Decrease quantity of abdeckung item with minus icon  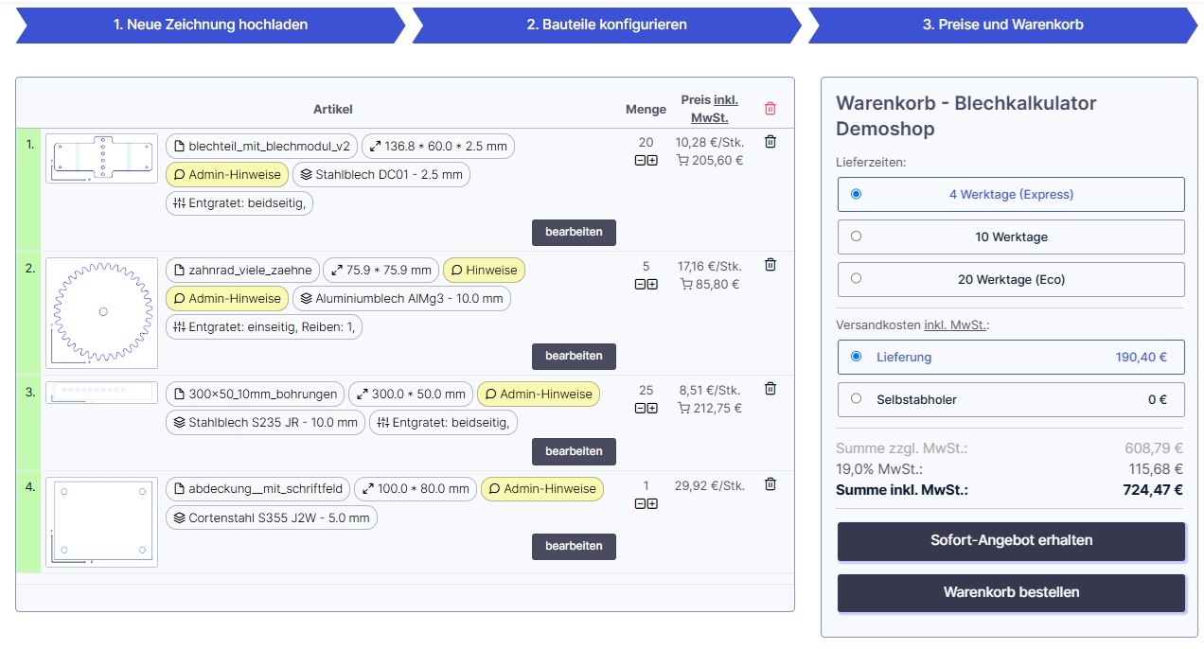click(x=640, y=503)
